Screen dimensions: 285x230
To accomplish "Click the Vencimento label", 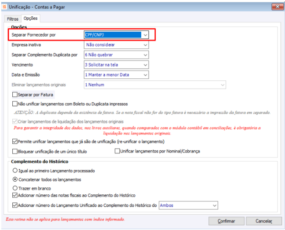I will pyautogui.click(x=22, y=65).
